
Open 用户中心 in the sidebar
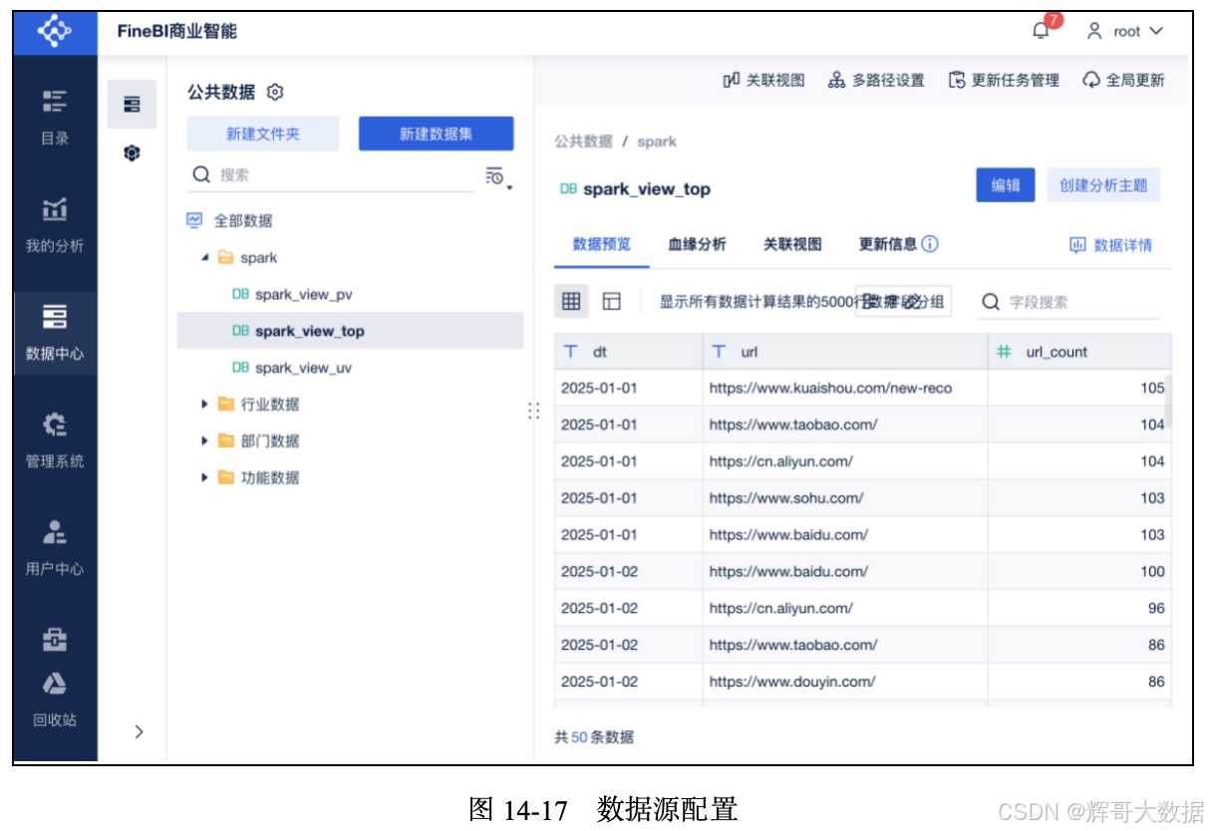tap(55, 548)
